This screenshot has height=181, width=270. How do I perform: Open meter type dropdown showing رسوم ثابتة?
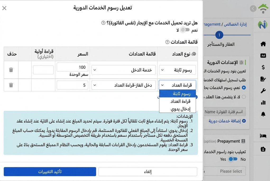[177, 70]
